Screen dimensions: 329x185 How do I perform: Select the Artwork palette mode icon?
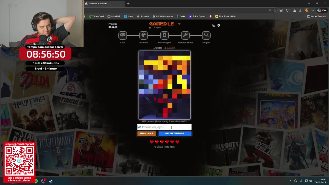pos(143,35)
